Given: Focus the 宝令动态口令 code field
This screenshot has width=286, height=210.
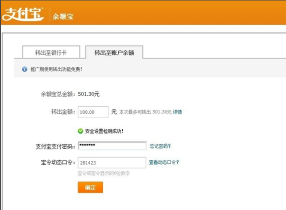Looking at the screenshot, I should 112,162.
